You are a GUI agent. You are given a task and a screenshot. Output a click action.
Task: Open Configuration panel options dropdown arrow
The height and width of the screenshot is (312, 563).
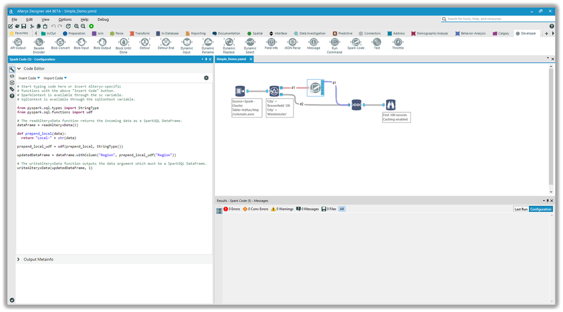[202, 59]
